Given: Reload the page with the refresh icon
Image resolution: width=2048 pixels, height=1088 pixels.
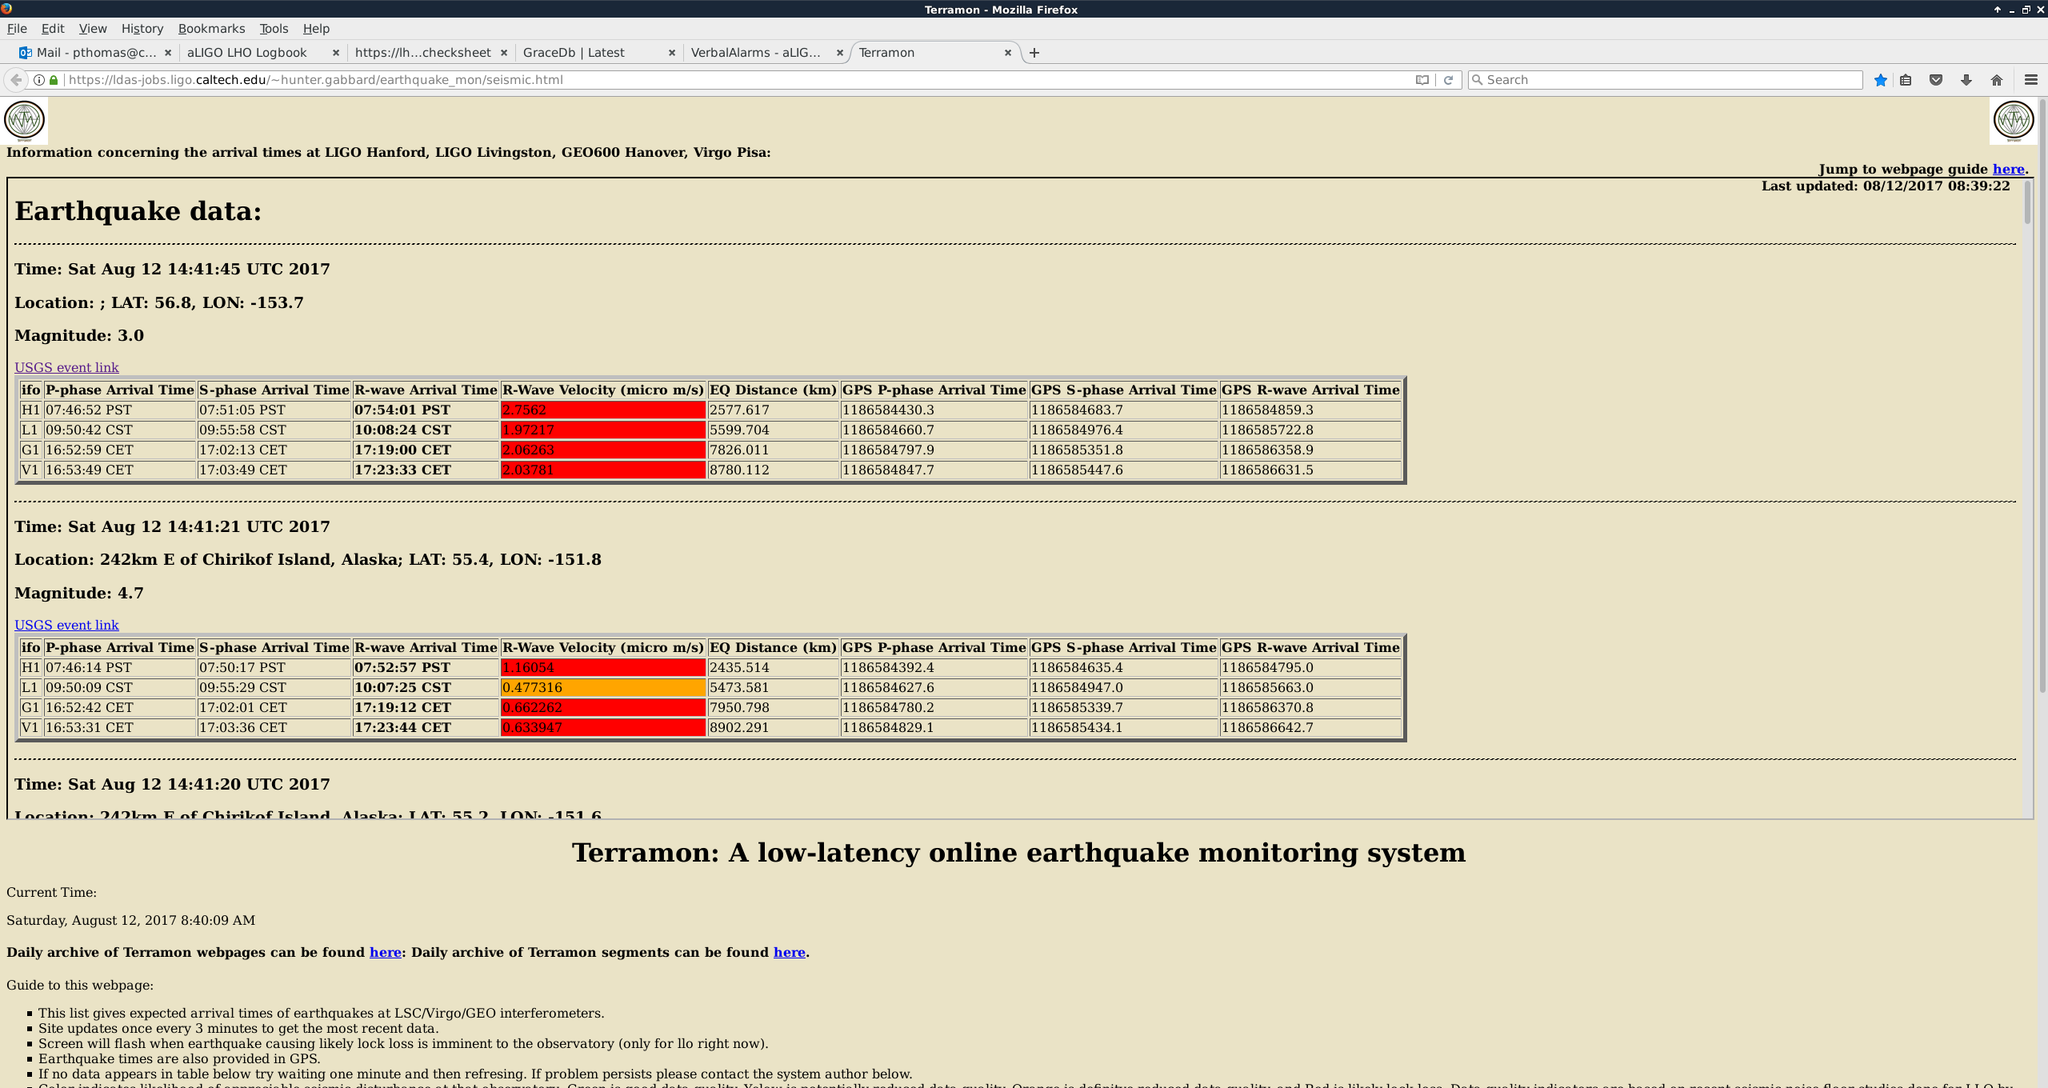Looking at the screenshot, I should [1448, 80].
